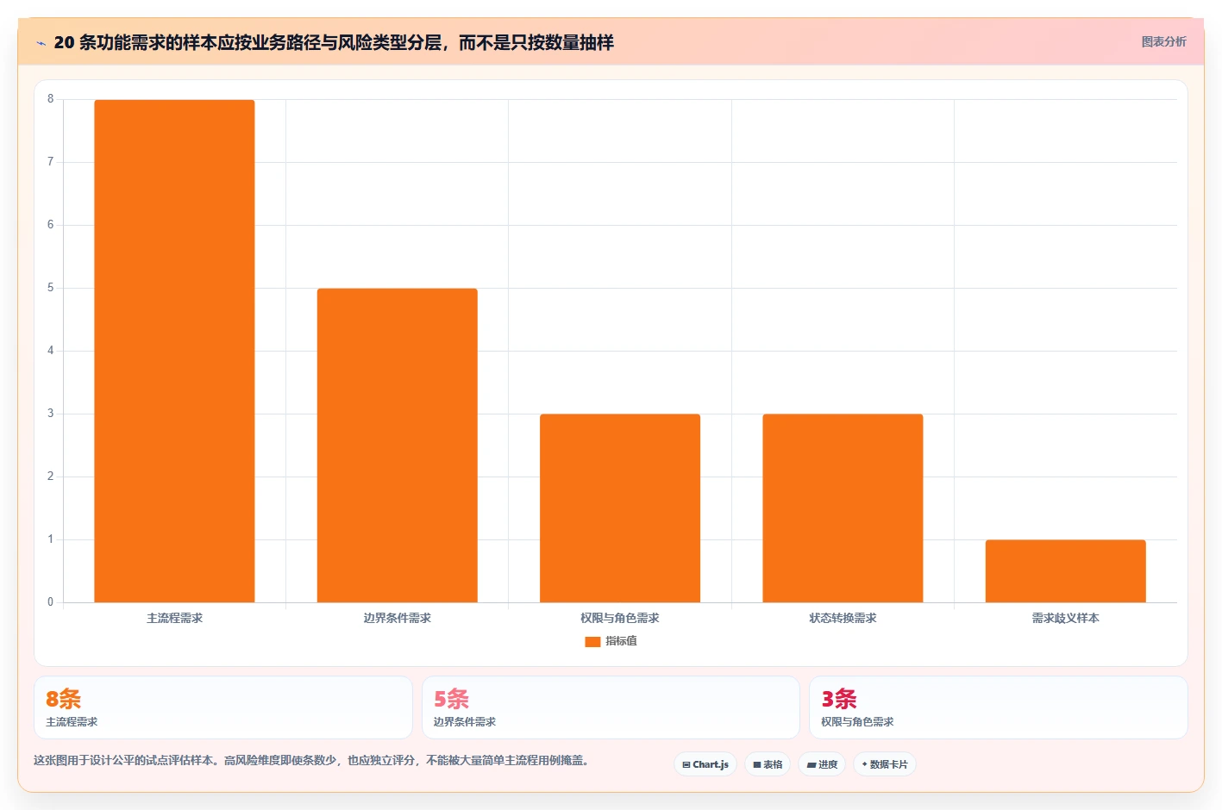Screen dimensions: 1222x810
Task: Click the chart title heading text
Action: 334,42
